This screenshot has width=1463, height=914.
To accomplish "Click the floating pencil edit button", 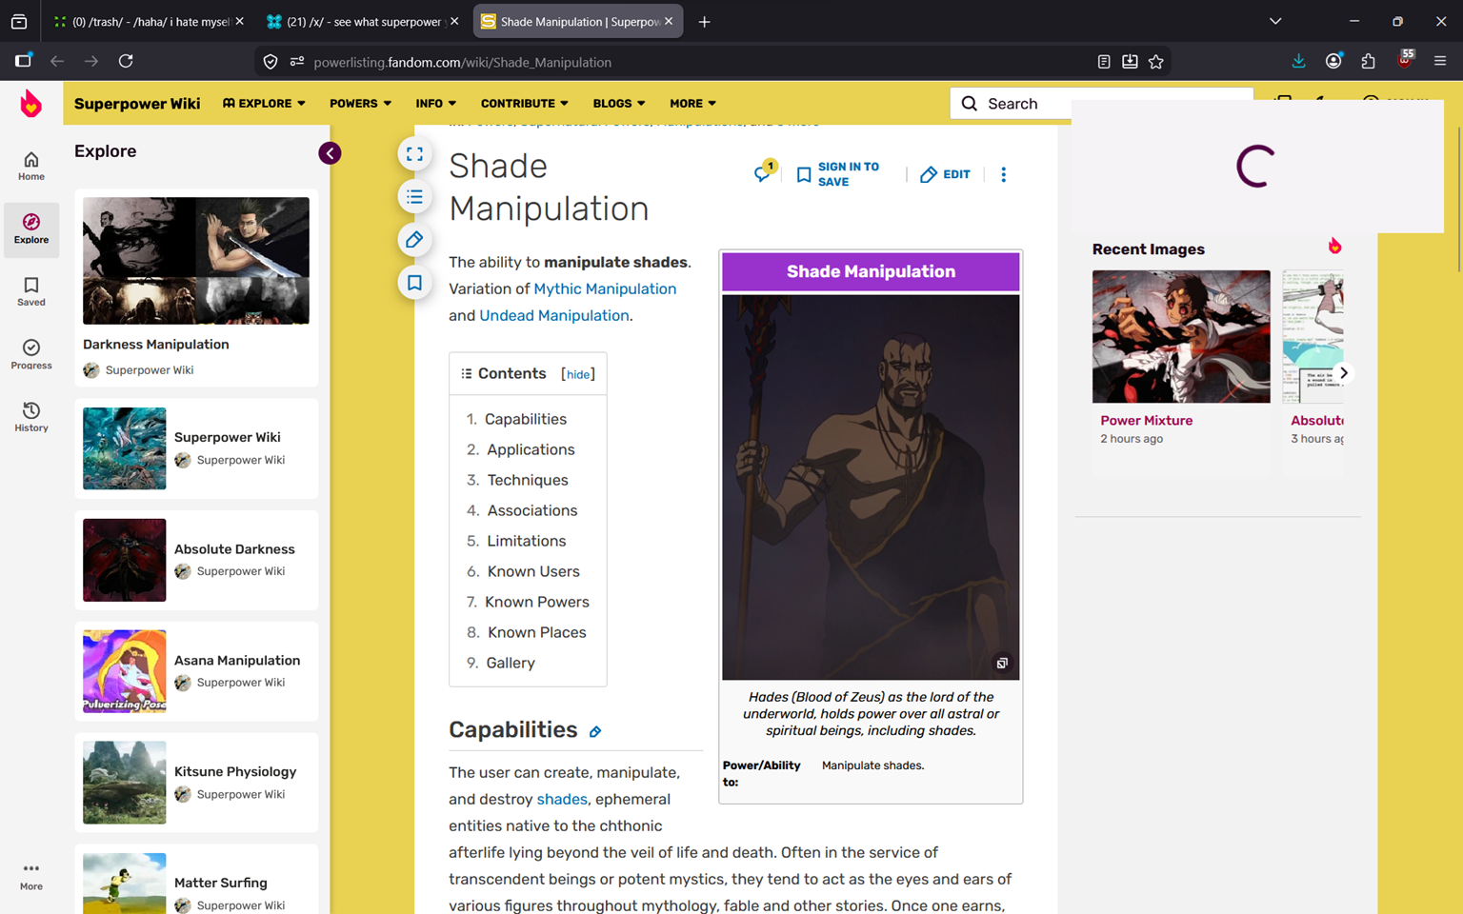I will pos(414,240).
